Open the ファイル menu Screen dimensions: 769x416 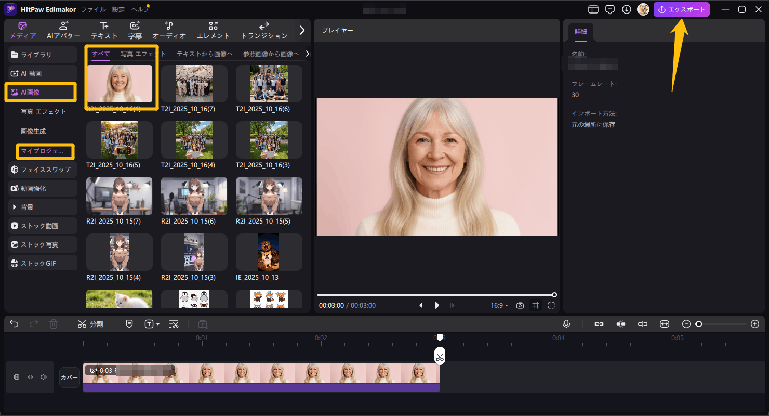coord(94,9)
